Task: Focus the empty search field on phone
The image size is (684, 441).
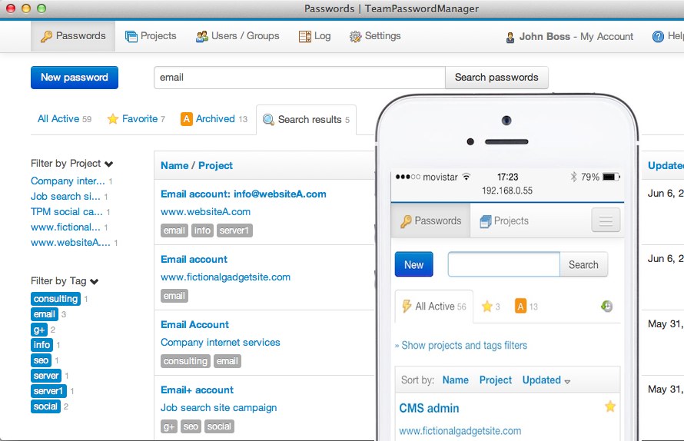Action: pos(504,265)
